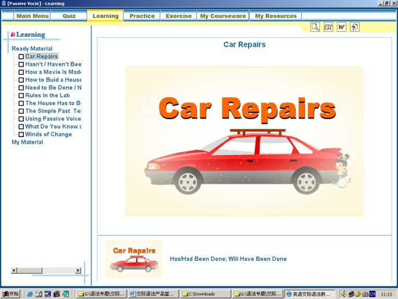Click the help document icon with question mark
Viewport: 398px width, 299px height.
tap(355, 27)
